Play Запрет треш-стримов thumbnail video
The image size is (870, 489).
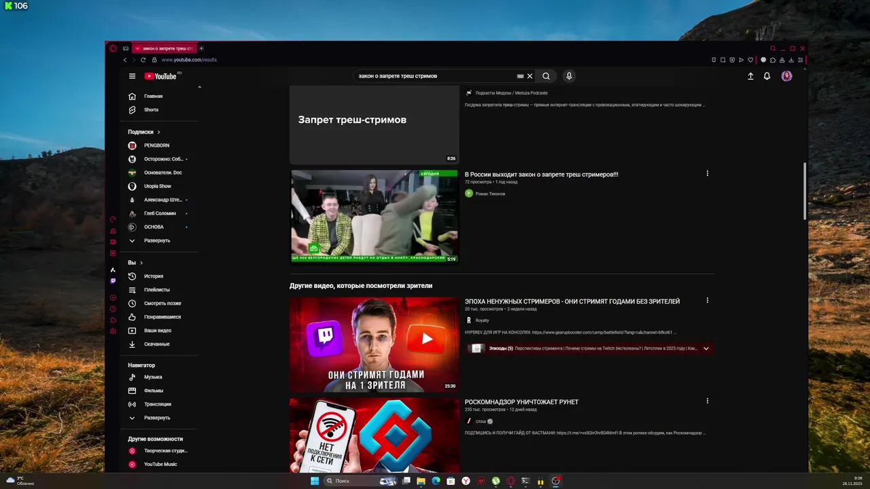pos(375,125)
